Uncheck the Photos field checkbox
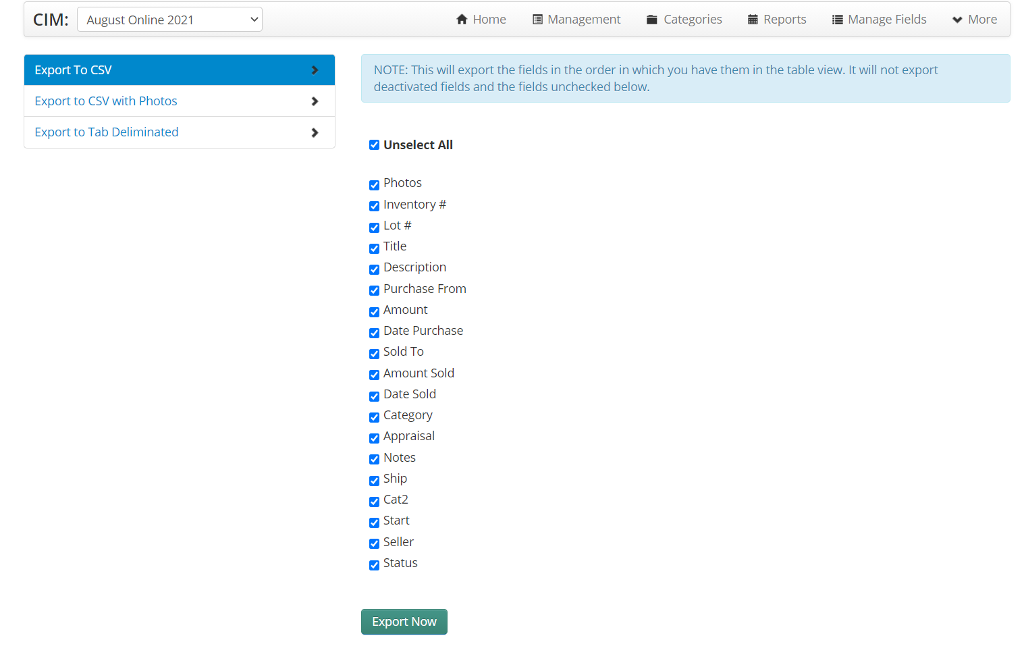Image resolution: width=1024 pixels, height=667 pixels. [374, 185]
